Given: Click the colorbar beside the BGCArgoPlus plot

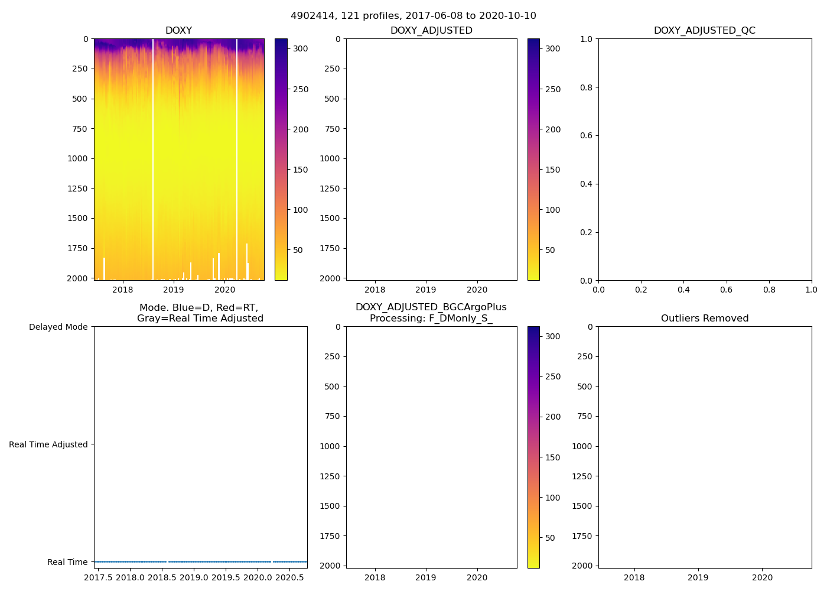Looking at the screenshot, I should (533, 447).
